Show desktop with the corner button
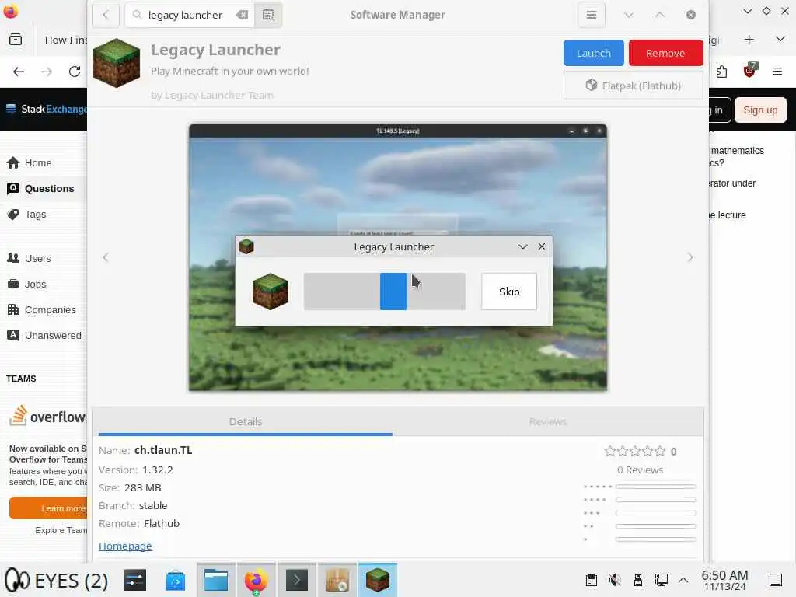Screen dimensions: 796x597 tap(776, 580)
